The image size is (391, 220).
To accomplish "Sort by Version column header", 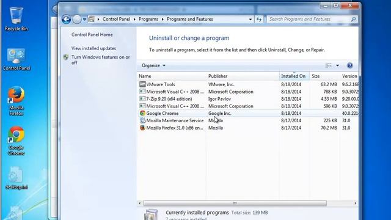I will [349, 76].
